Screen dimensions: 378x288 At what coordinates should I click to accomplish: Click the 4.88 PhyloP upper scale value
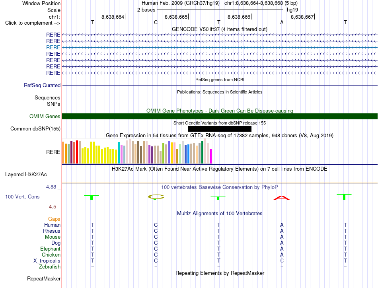(51, 187)
